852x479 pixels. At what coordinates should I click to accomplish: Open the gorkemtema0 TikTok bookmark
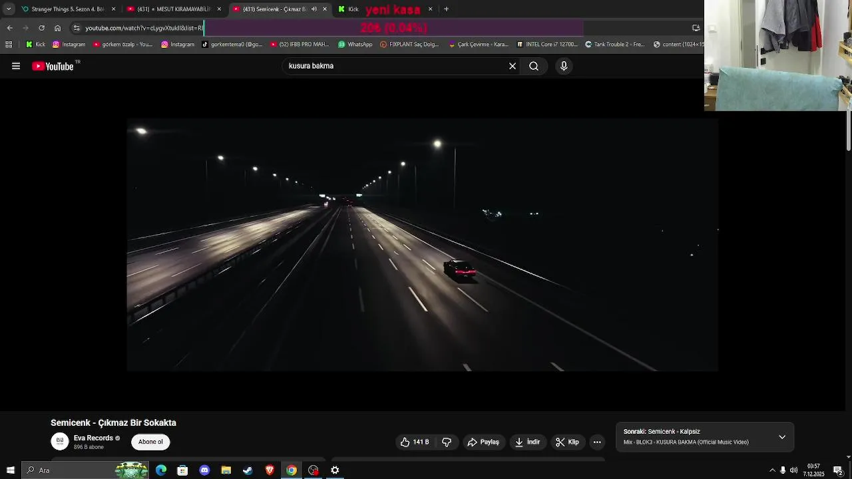(232, 45)
